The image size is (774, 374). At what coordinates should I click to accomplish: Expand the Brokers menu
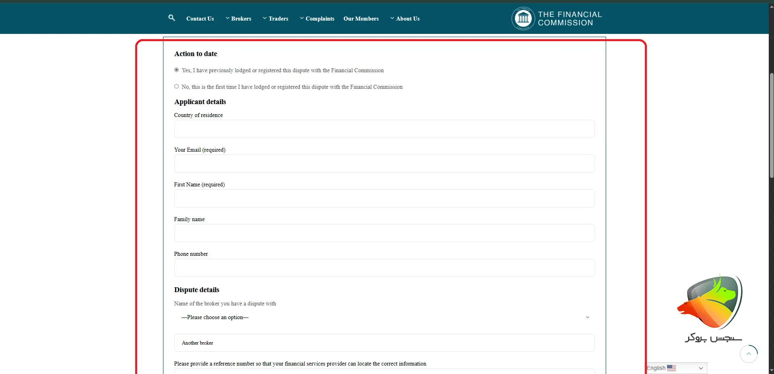pos(238,19)
